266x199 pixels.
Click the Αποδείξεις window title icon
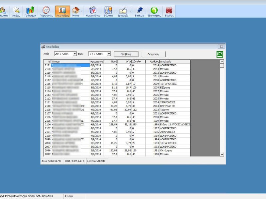click(44, 46)
